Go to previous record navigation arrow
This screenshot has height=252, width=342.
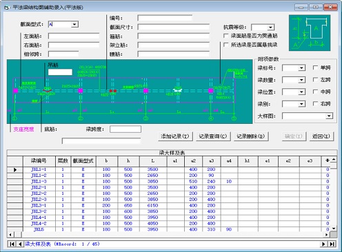[x=20, y=244]
